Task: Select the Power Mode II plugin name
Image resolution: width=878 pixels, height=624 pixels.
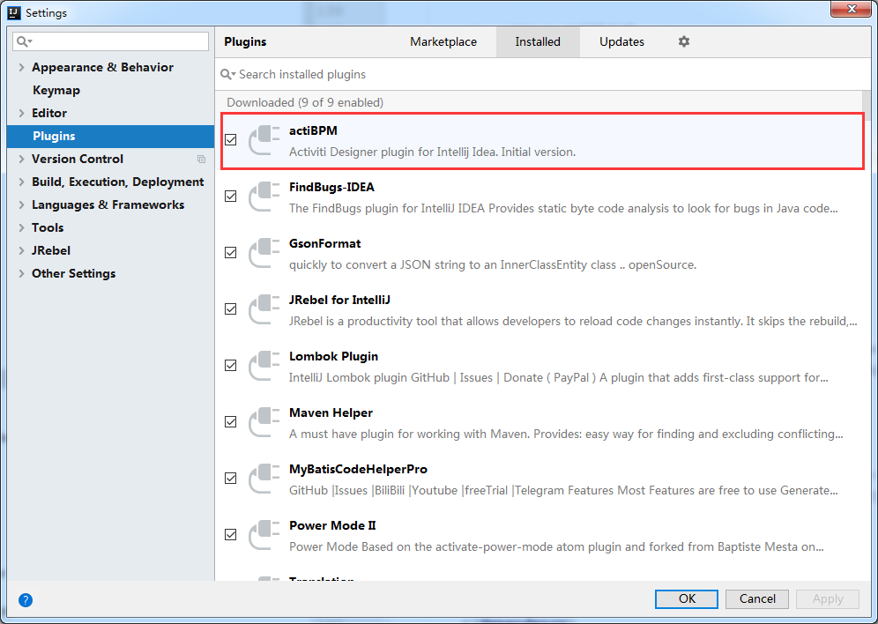Action: (x=332, y=525)
